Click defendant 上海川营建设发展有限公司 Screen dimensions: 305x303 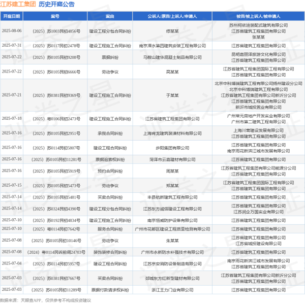click(259, 130)
